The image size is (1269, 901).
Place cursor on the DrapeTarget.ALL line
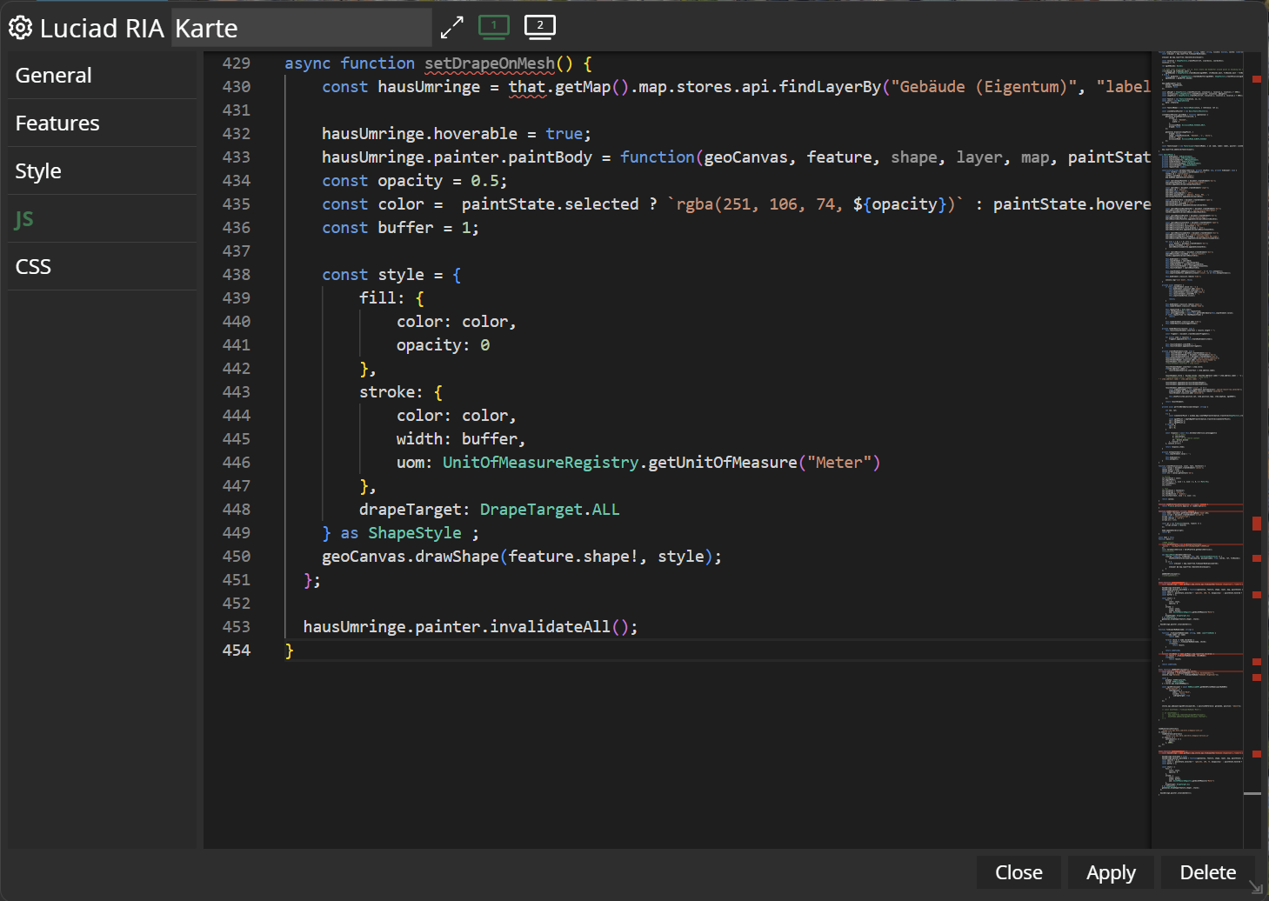click(489, 510)
